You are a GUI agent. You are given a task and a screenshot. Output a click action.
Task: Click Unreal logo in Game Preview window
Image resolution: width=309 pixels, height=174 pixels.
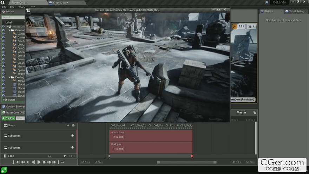coord(28,11)
